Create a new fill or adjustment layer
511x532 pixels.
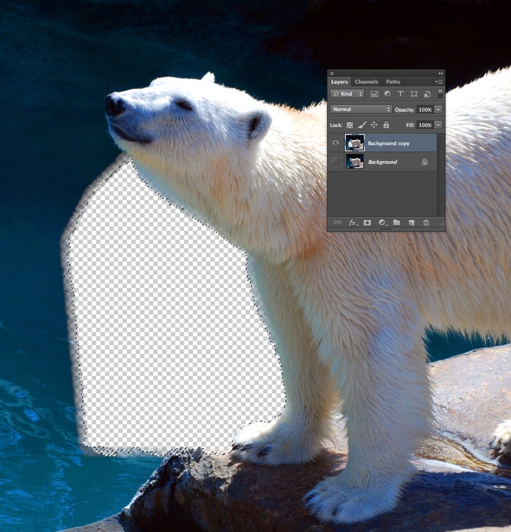click(382, 222)
